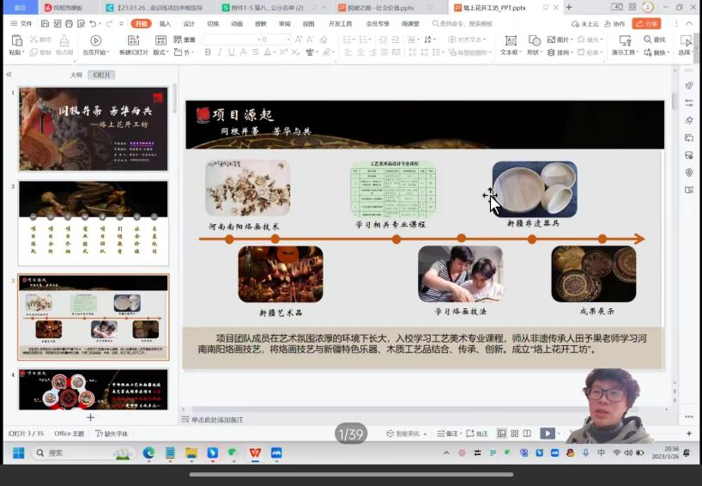Open the font color picker
This screenshot has width=702, height=486.
point(269,52)
